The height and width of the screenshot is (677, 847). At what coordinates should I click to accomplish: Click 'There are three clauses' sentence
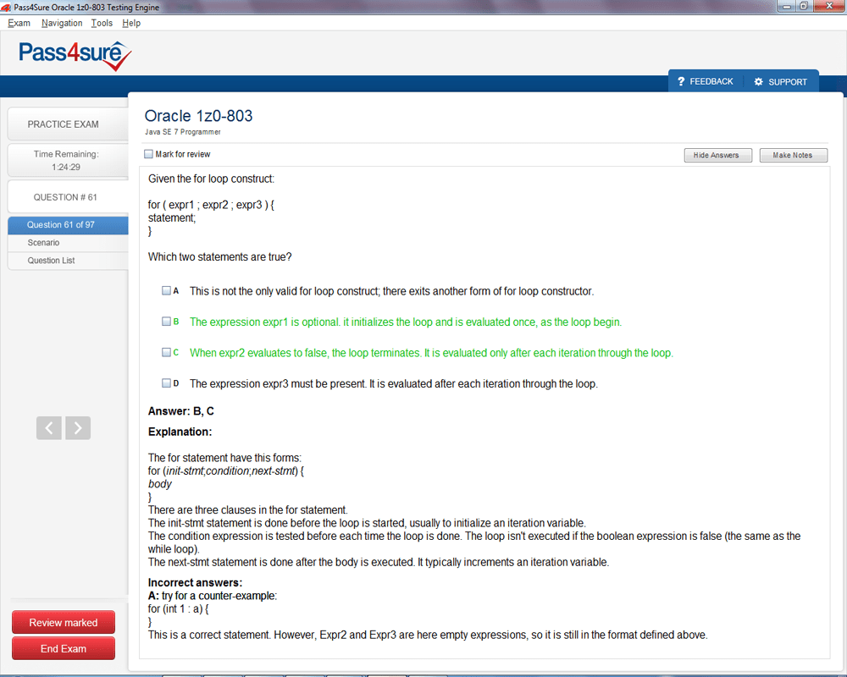pyautogui.click(x=248, y=509)
